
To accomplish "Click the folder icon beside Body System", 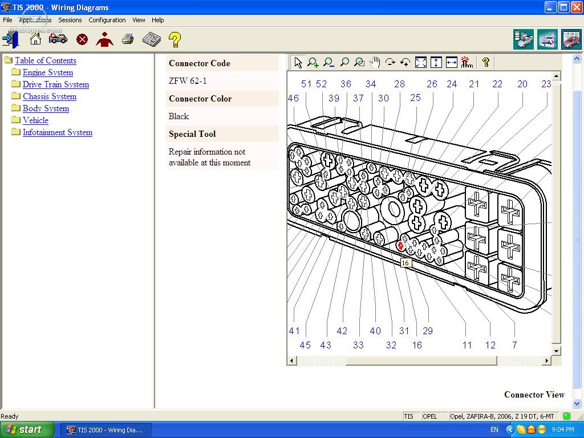I will click(x=15, y=108).
